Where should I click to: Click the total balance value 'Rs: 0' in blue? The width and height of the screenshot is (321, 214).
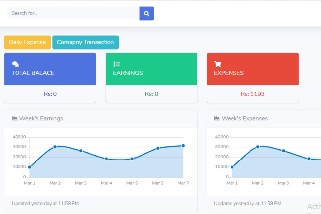50,94
